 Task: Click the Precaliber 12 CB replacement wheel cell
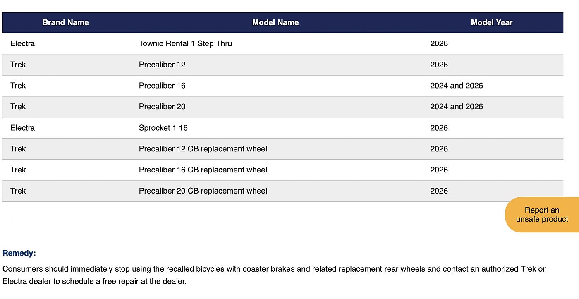(x=203, y=149)
